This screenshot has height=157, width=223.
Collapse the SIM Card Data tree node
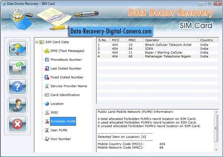click(36, 42)
